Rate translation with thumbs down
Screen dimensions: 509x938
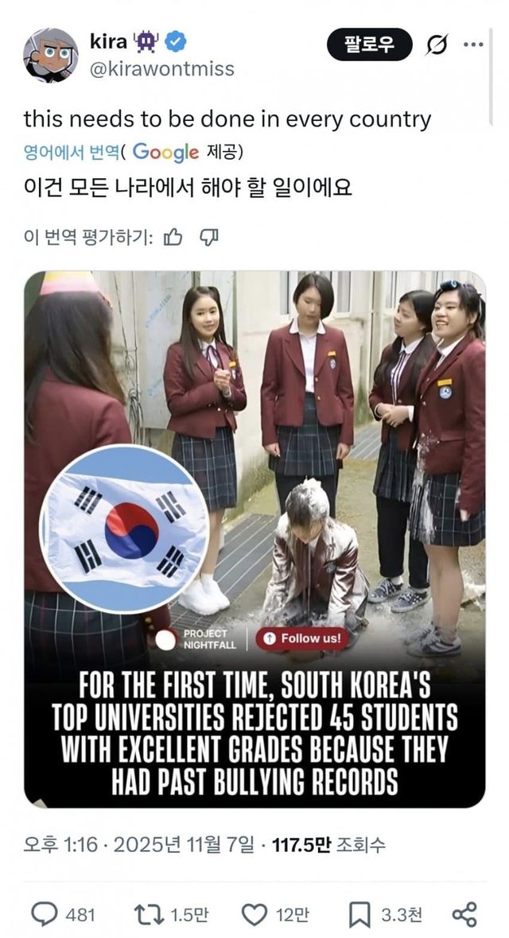click(x=208, y=238)
